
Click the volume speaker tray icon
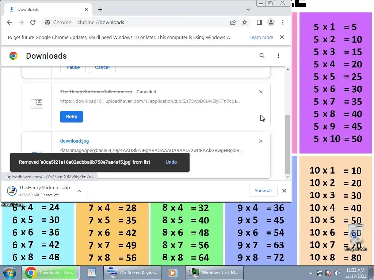pos(337,273)
